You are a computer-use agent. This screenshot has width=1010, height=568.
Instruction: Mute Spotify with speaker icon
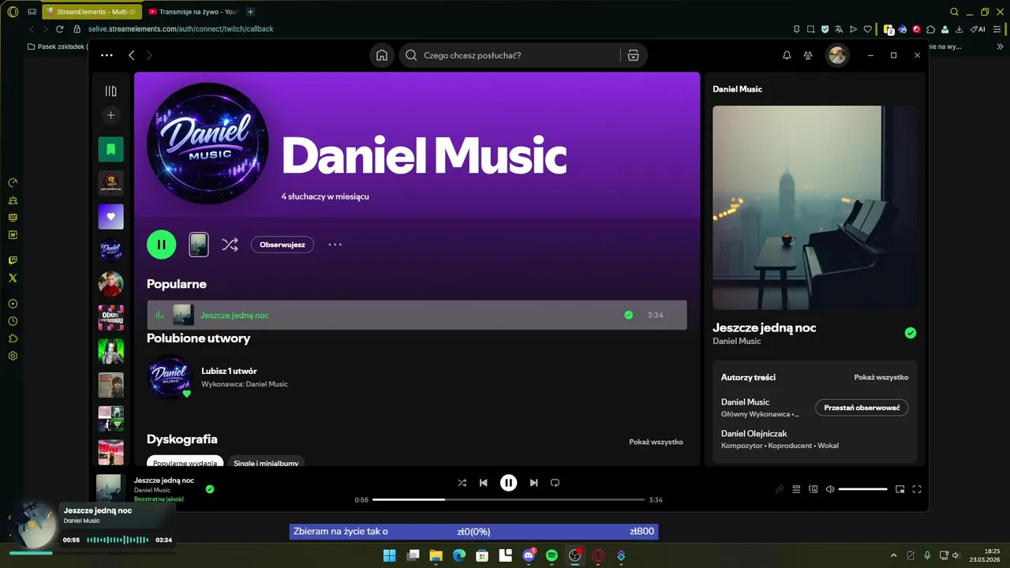(x=830, y=489)
